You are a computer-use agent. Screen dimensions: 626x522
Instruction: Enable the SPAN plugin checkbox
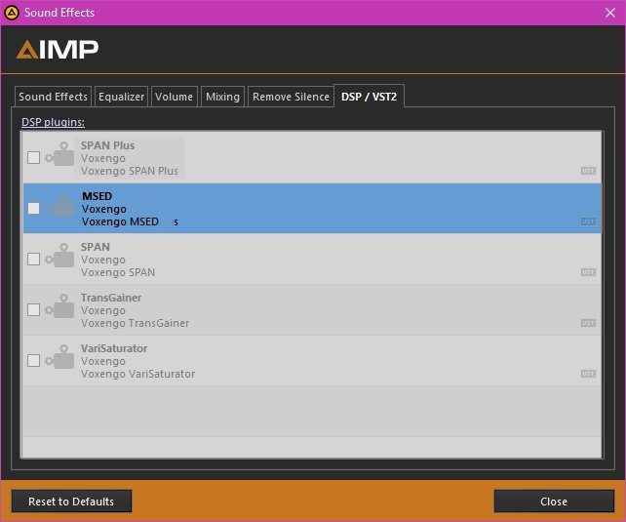click(x=33, y=259)
